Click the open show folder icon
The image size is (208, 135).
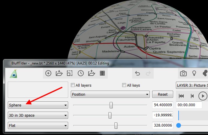pos(59,73)
